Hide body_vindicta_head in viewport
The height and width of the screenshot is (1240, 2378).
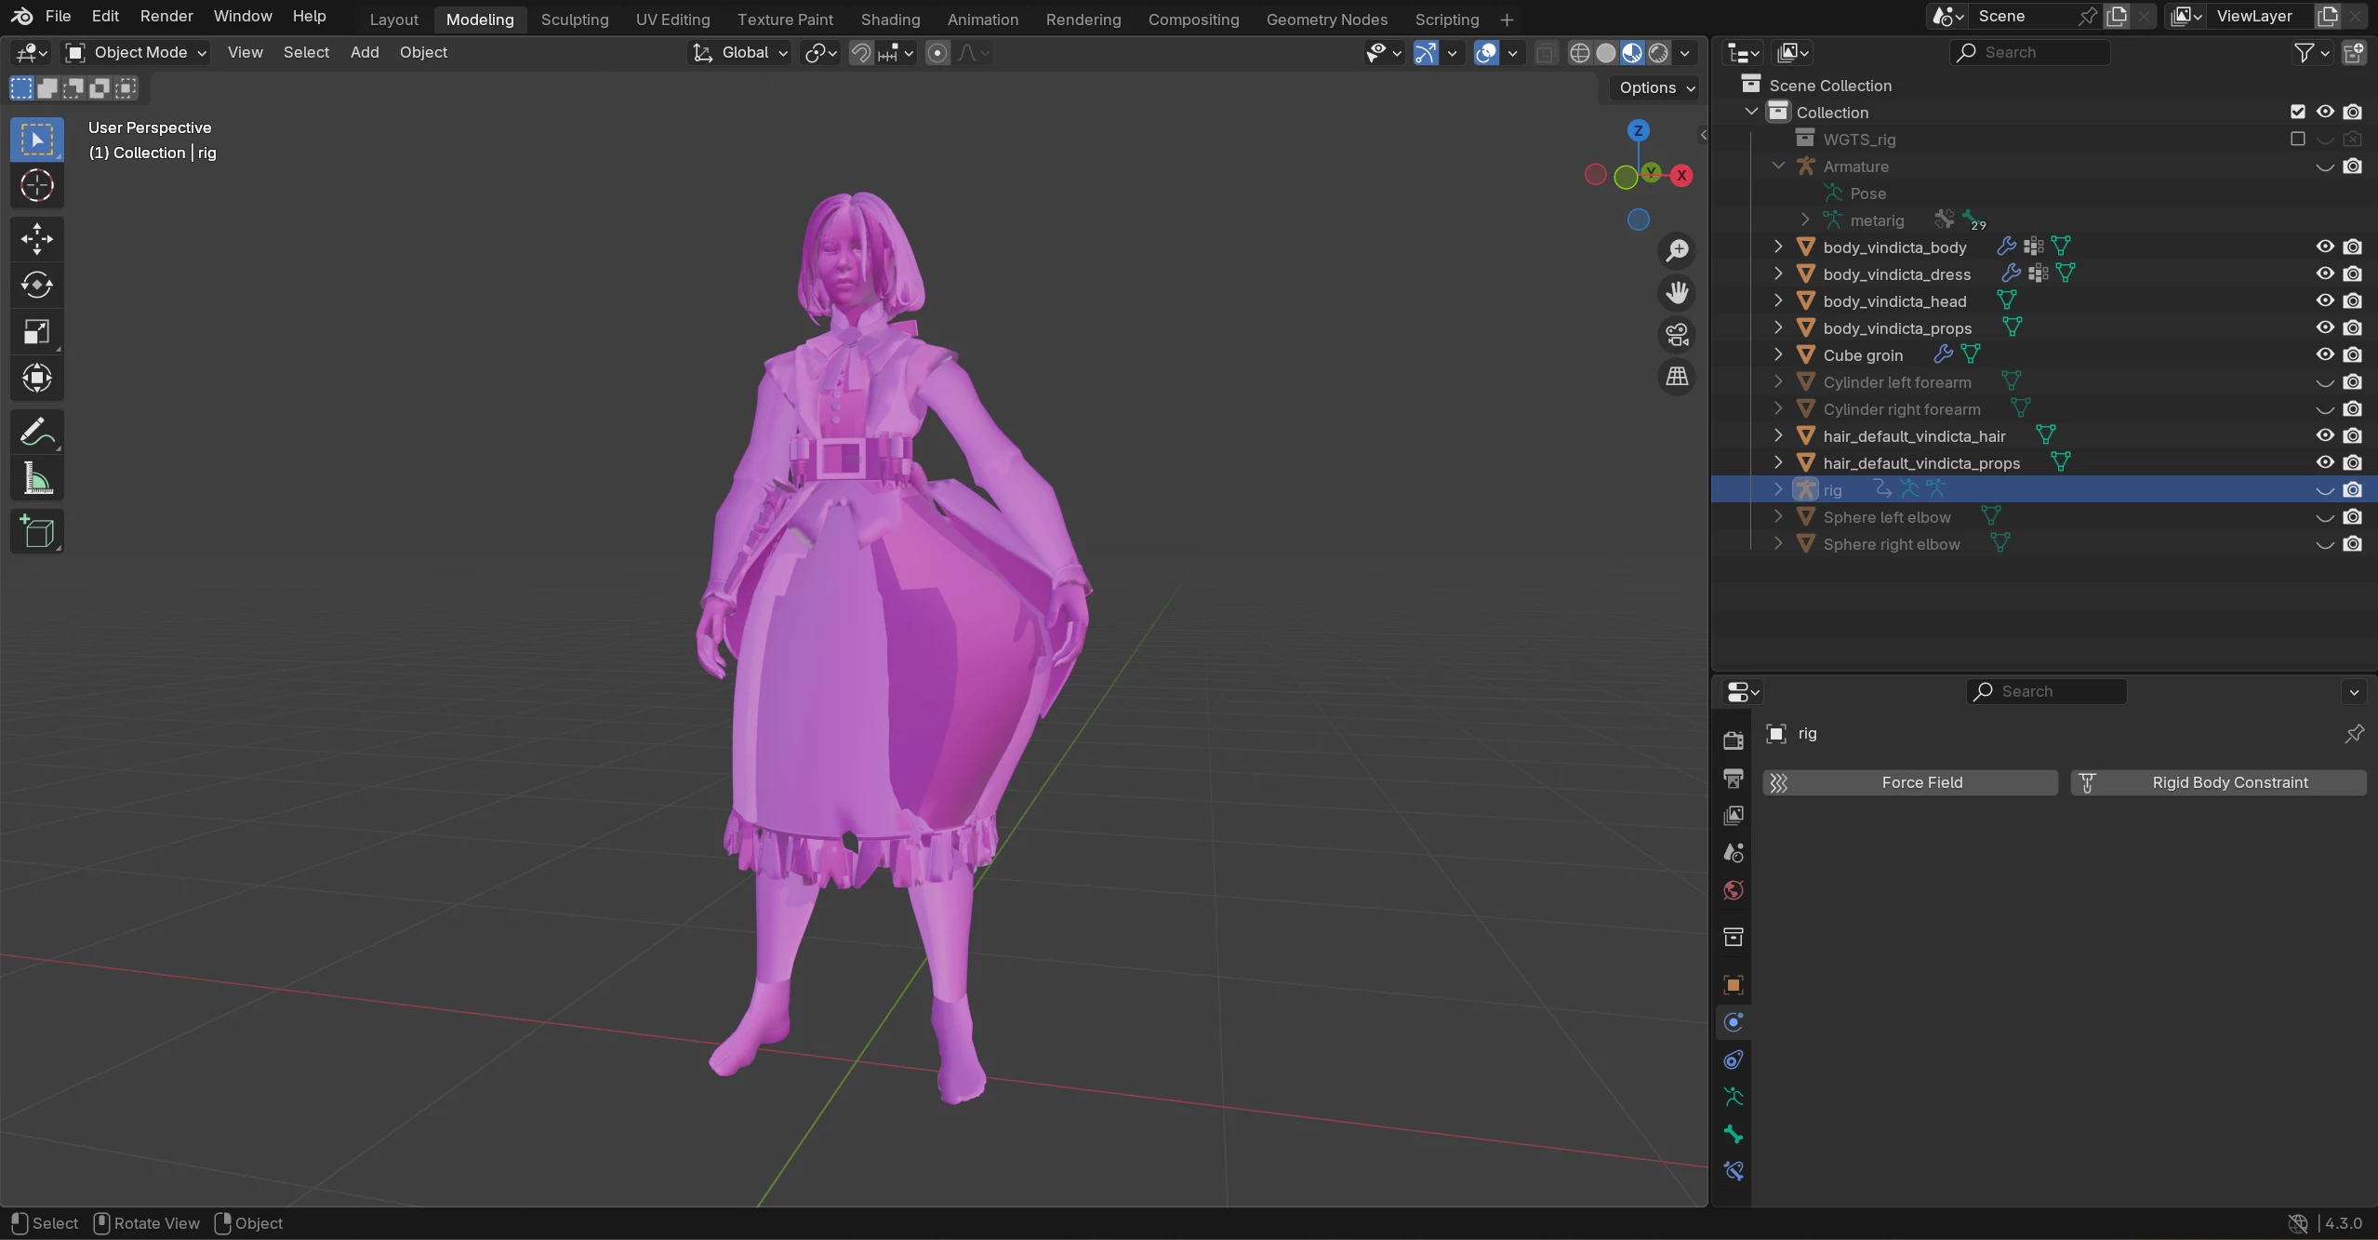pos(2324,300)
